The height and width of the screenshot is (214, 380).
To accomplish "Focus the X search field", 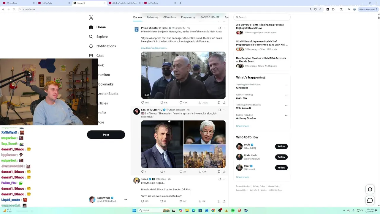I will pos(262,17).
